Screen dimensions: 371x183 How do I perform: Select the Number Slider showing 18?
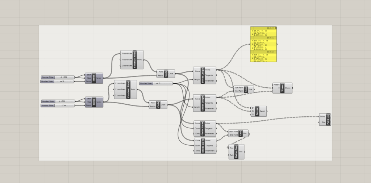click(58, 82)
